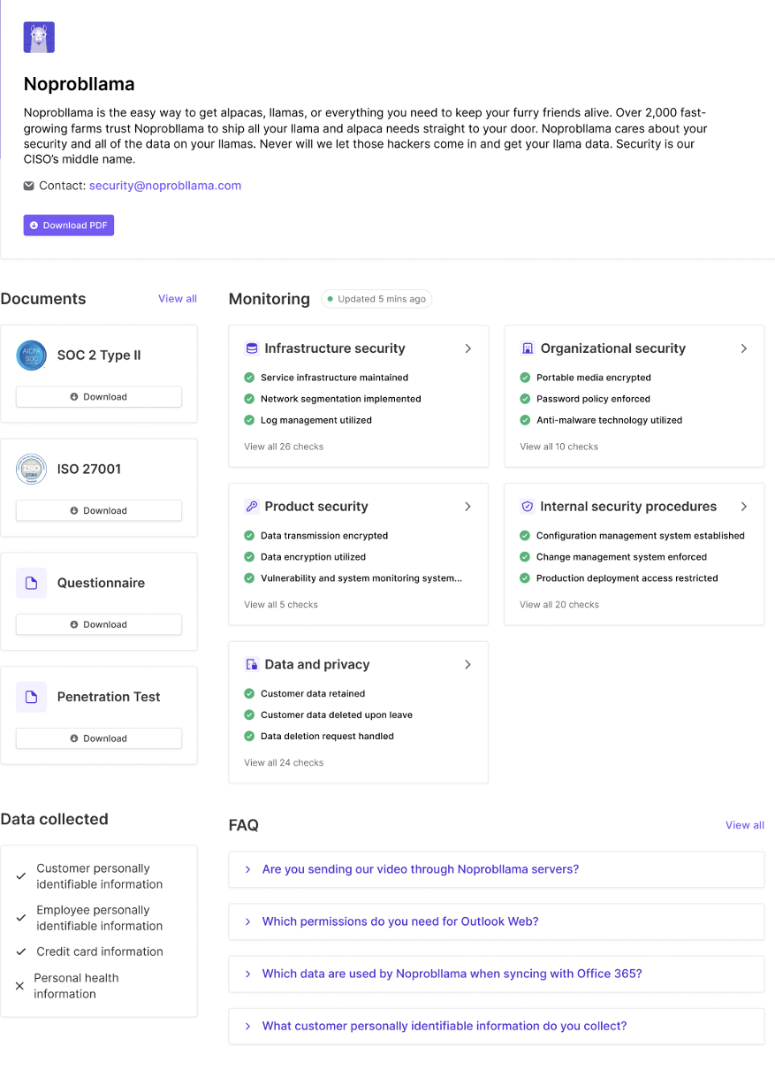Viewport: 775px width, 1070px height.
Task: Download the SOC 2 Type II report
Action: tap(99, 397)
